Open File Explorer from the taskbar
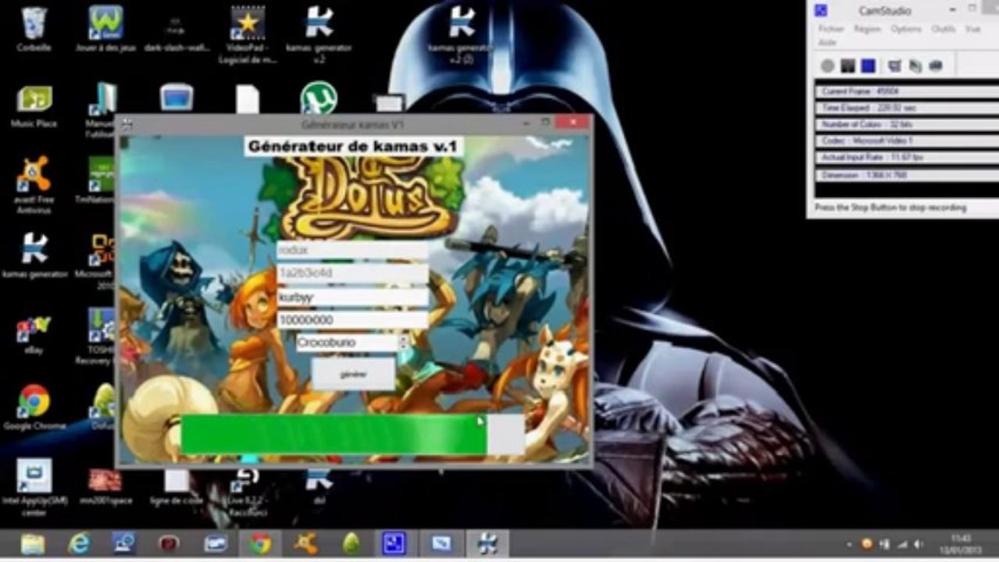 pos(33,543)
